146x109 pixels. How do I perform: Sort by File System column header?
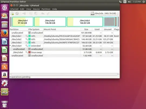click(x=36, y=29)
